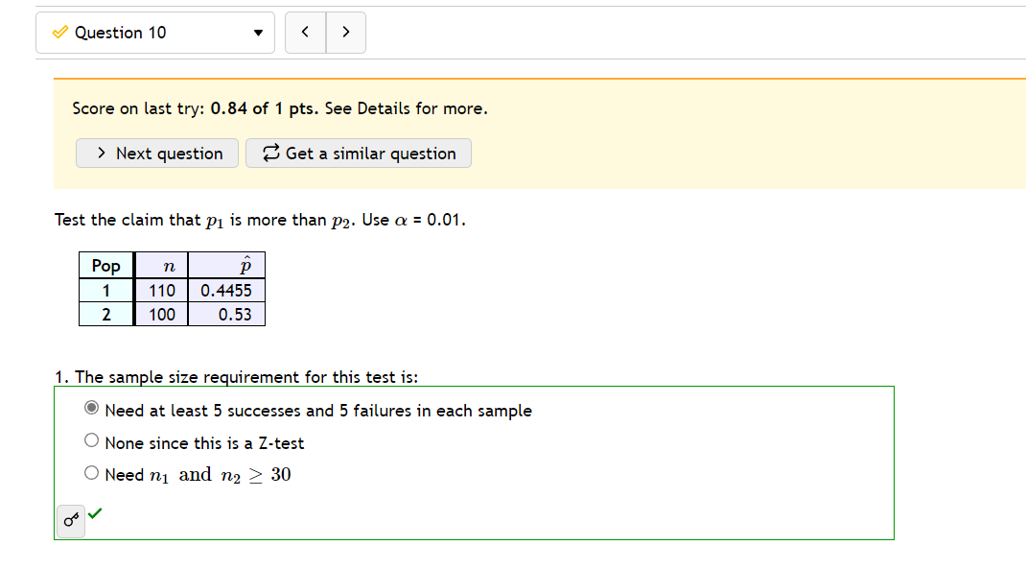This screenshot has width=1026, height=569.
Task: Click the n column header
Action: point(161,266)
